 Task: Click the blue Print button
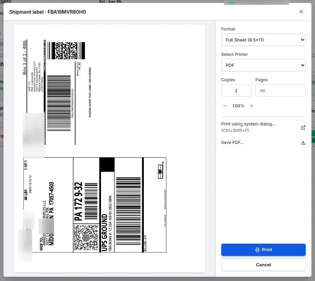[x=263, y=249]
